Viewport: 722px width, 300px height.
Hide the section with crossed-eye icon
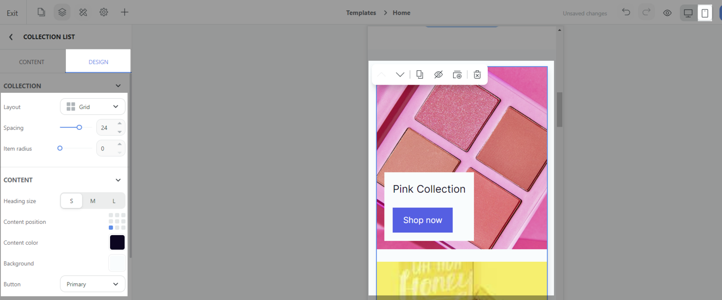[438, 75]
